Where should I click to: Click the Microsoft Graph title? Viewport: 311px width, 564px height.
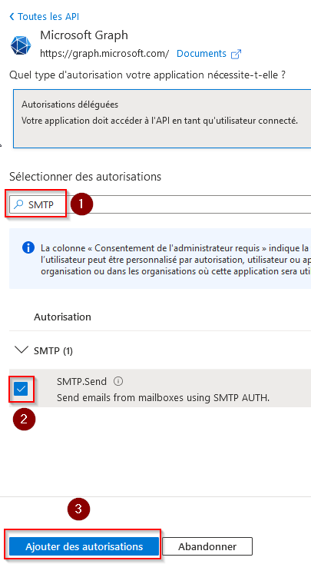[84, 35]
